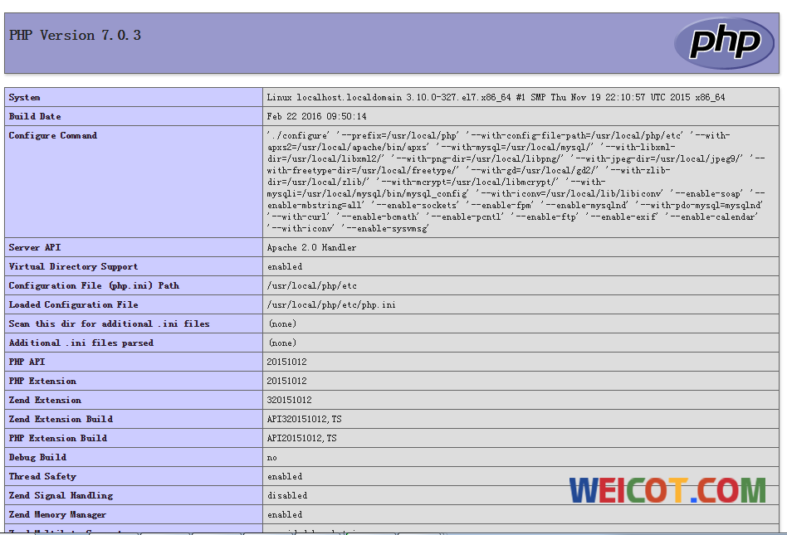The height and width of the screenshot is (535, 787).
Task: Click the Configuration File (php.ini) Path label
Action: 94,285
